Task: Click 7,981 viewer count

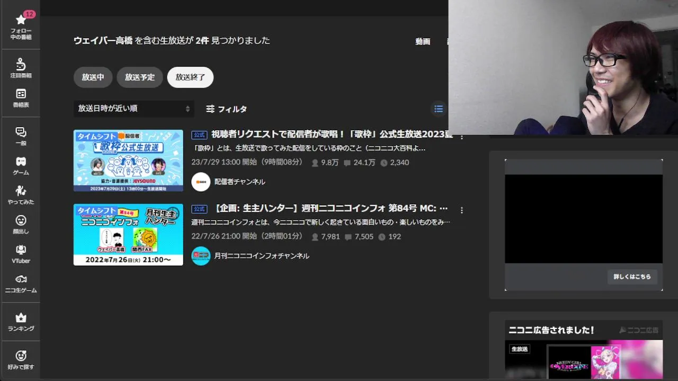Action: [x=326, y=237]
